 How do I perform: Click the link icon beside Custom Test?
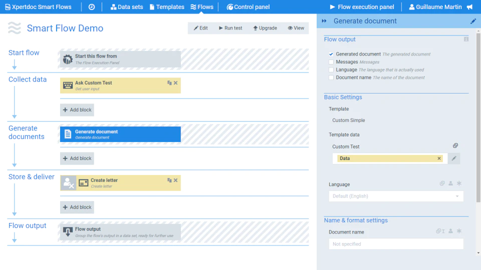[455, 145]
